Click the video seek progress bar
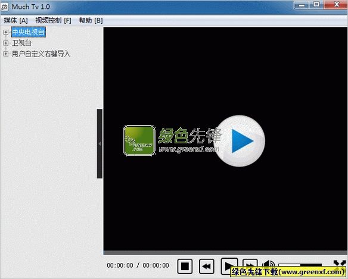 pos(225,253)
